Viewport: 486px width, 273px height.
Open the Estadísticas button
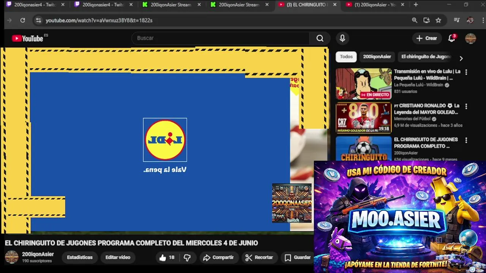pyautogui.click(x=80, y=257)
